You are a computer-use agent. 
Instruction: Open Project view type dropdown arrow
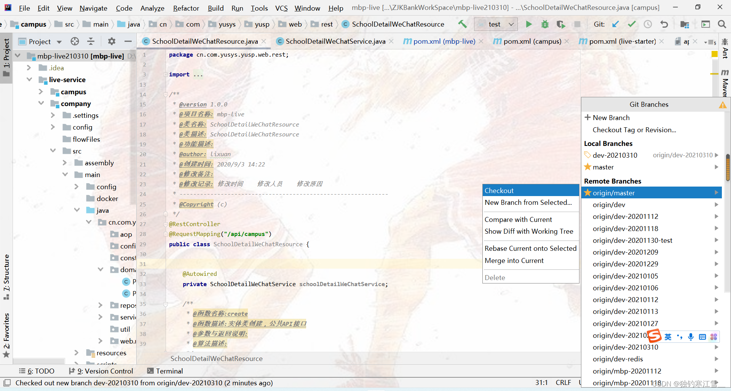click(59, 41)
